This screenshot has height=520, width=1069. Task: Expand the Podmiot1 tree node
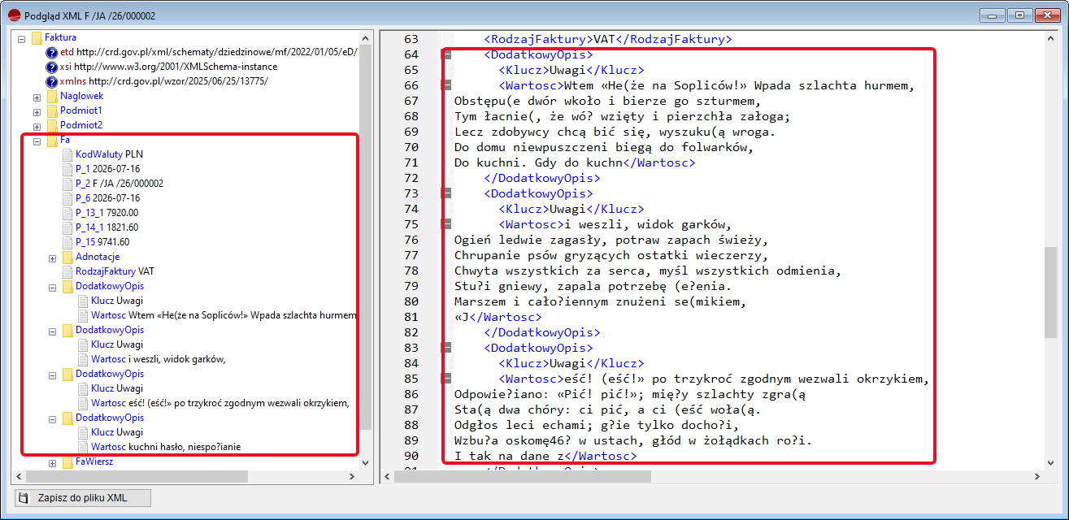pyautogui.click(x=37, y=111)
